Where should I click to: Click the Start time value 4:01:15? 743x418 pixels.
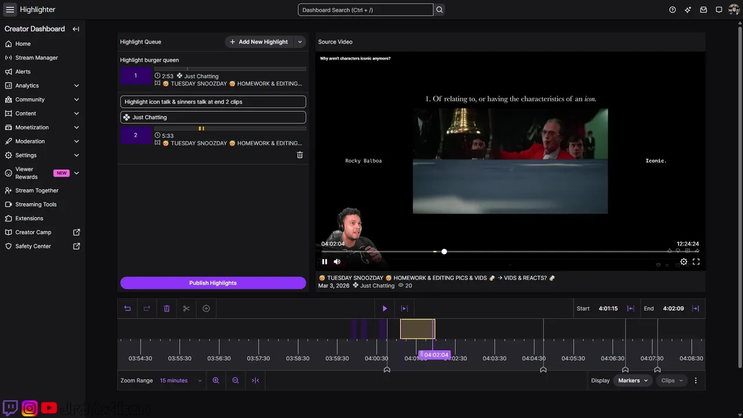tap(608, 308)
